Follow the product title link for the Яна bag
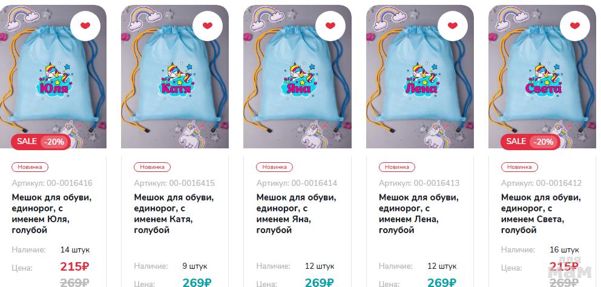 (x=297, y=214)
